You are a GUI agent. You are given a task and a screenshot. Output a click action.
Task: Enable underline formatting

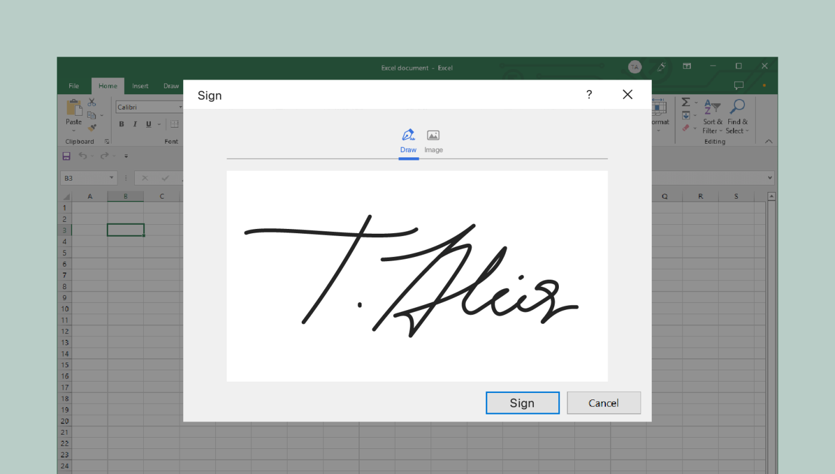point(148,123)
